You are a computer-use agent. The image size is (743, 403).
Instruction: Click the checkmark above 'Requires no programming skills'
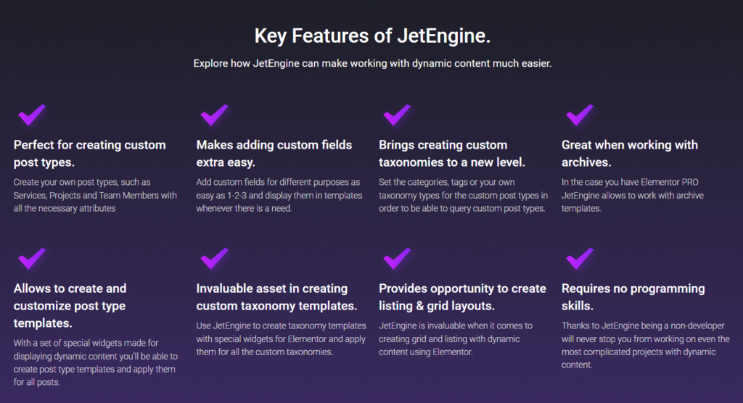coord(580,258)
